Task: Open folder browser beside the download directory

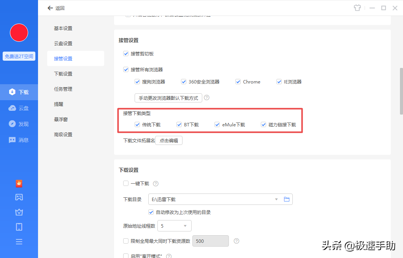Action: pyautogui.click(x=287, y=199)
